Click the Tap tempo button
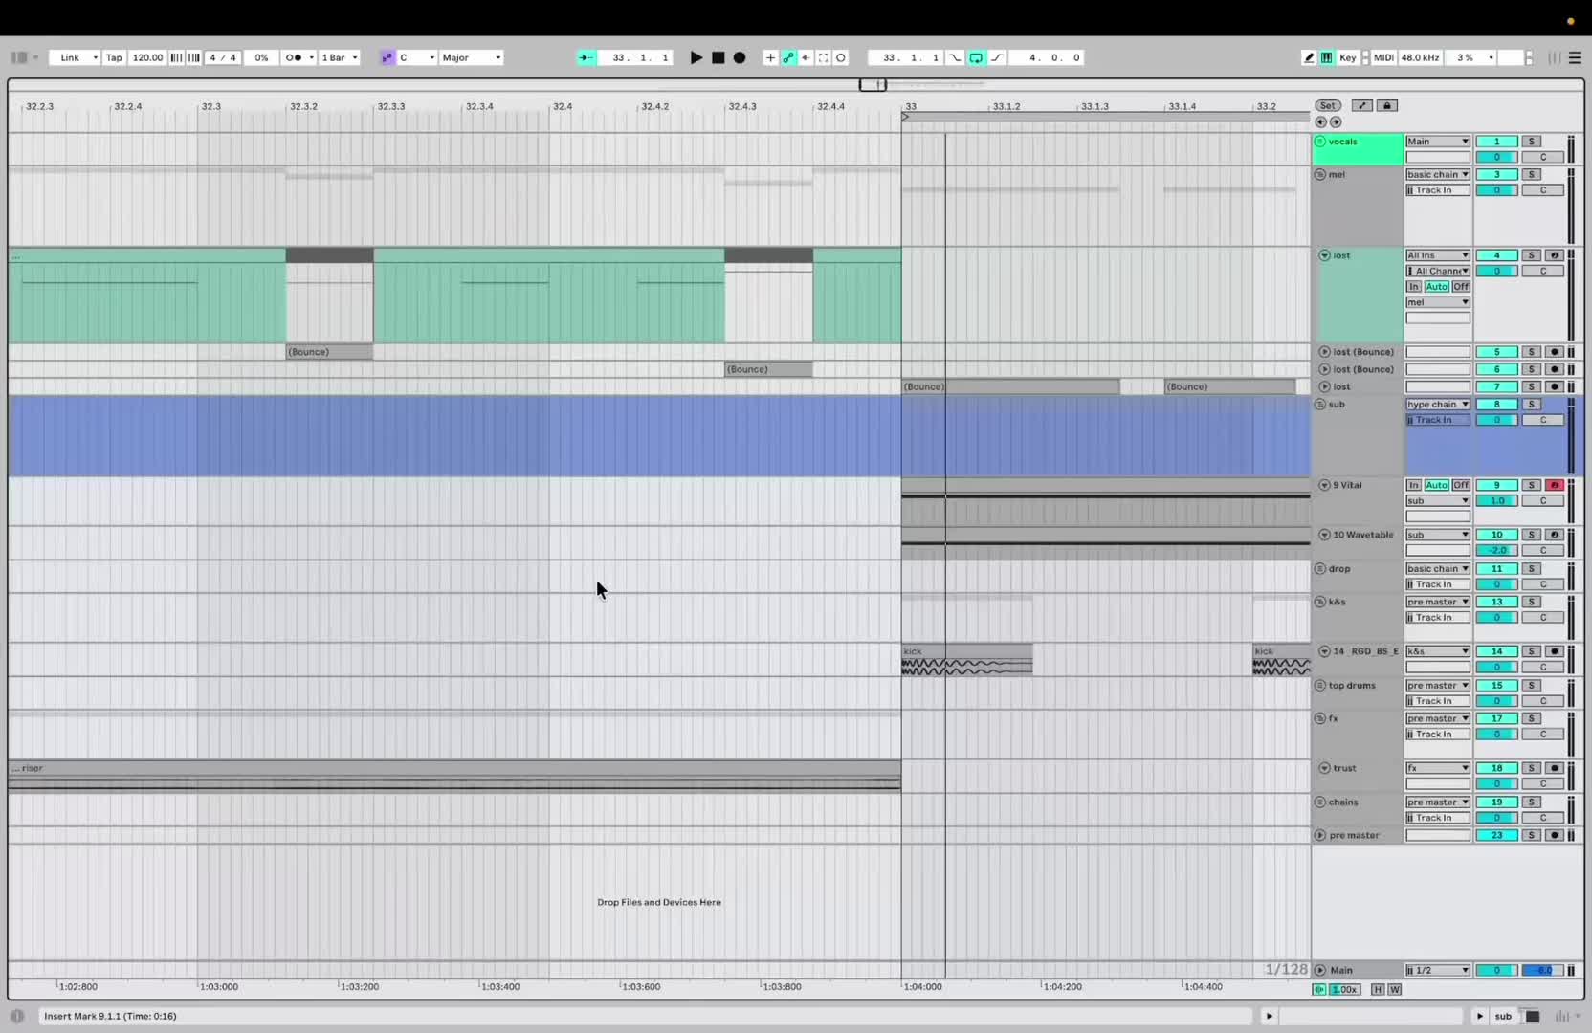This screenshot has width=1592, height=1033. click(114, 57)
